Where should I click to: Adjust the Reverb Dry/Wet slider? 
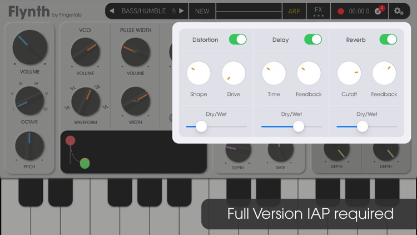[367, 126]
